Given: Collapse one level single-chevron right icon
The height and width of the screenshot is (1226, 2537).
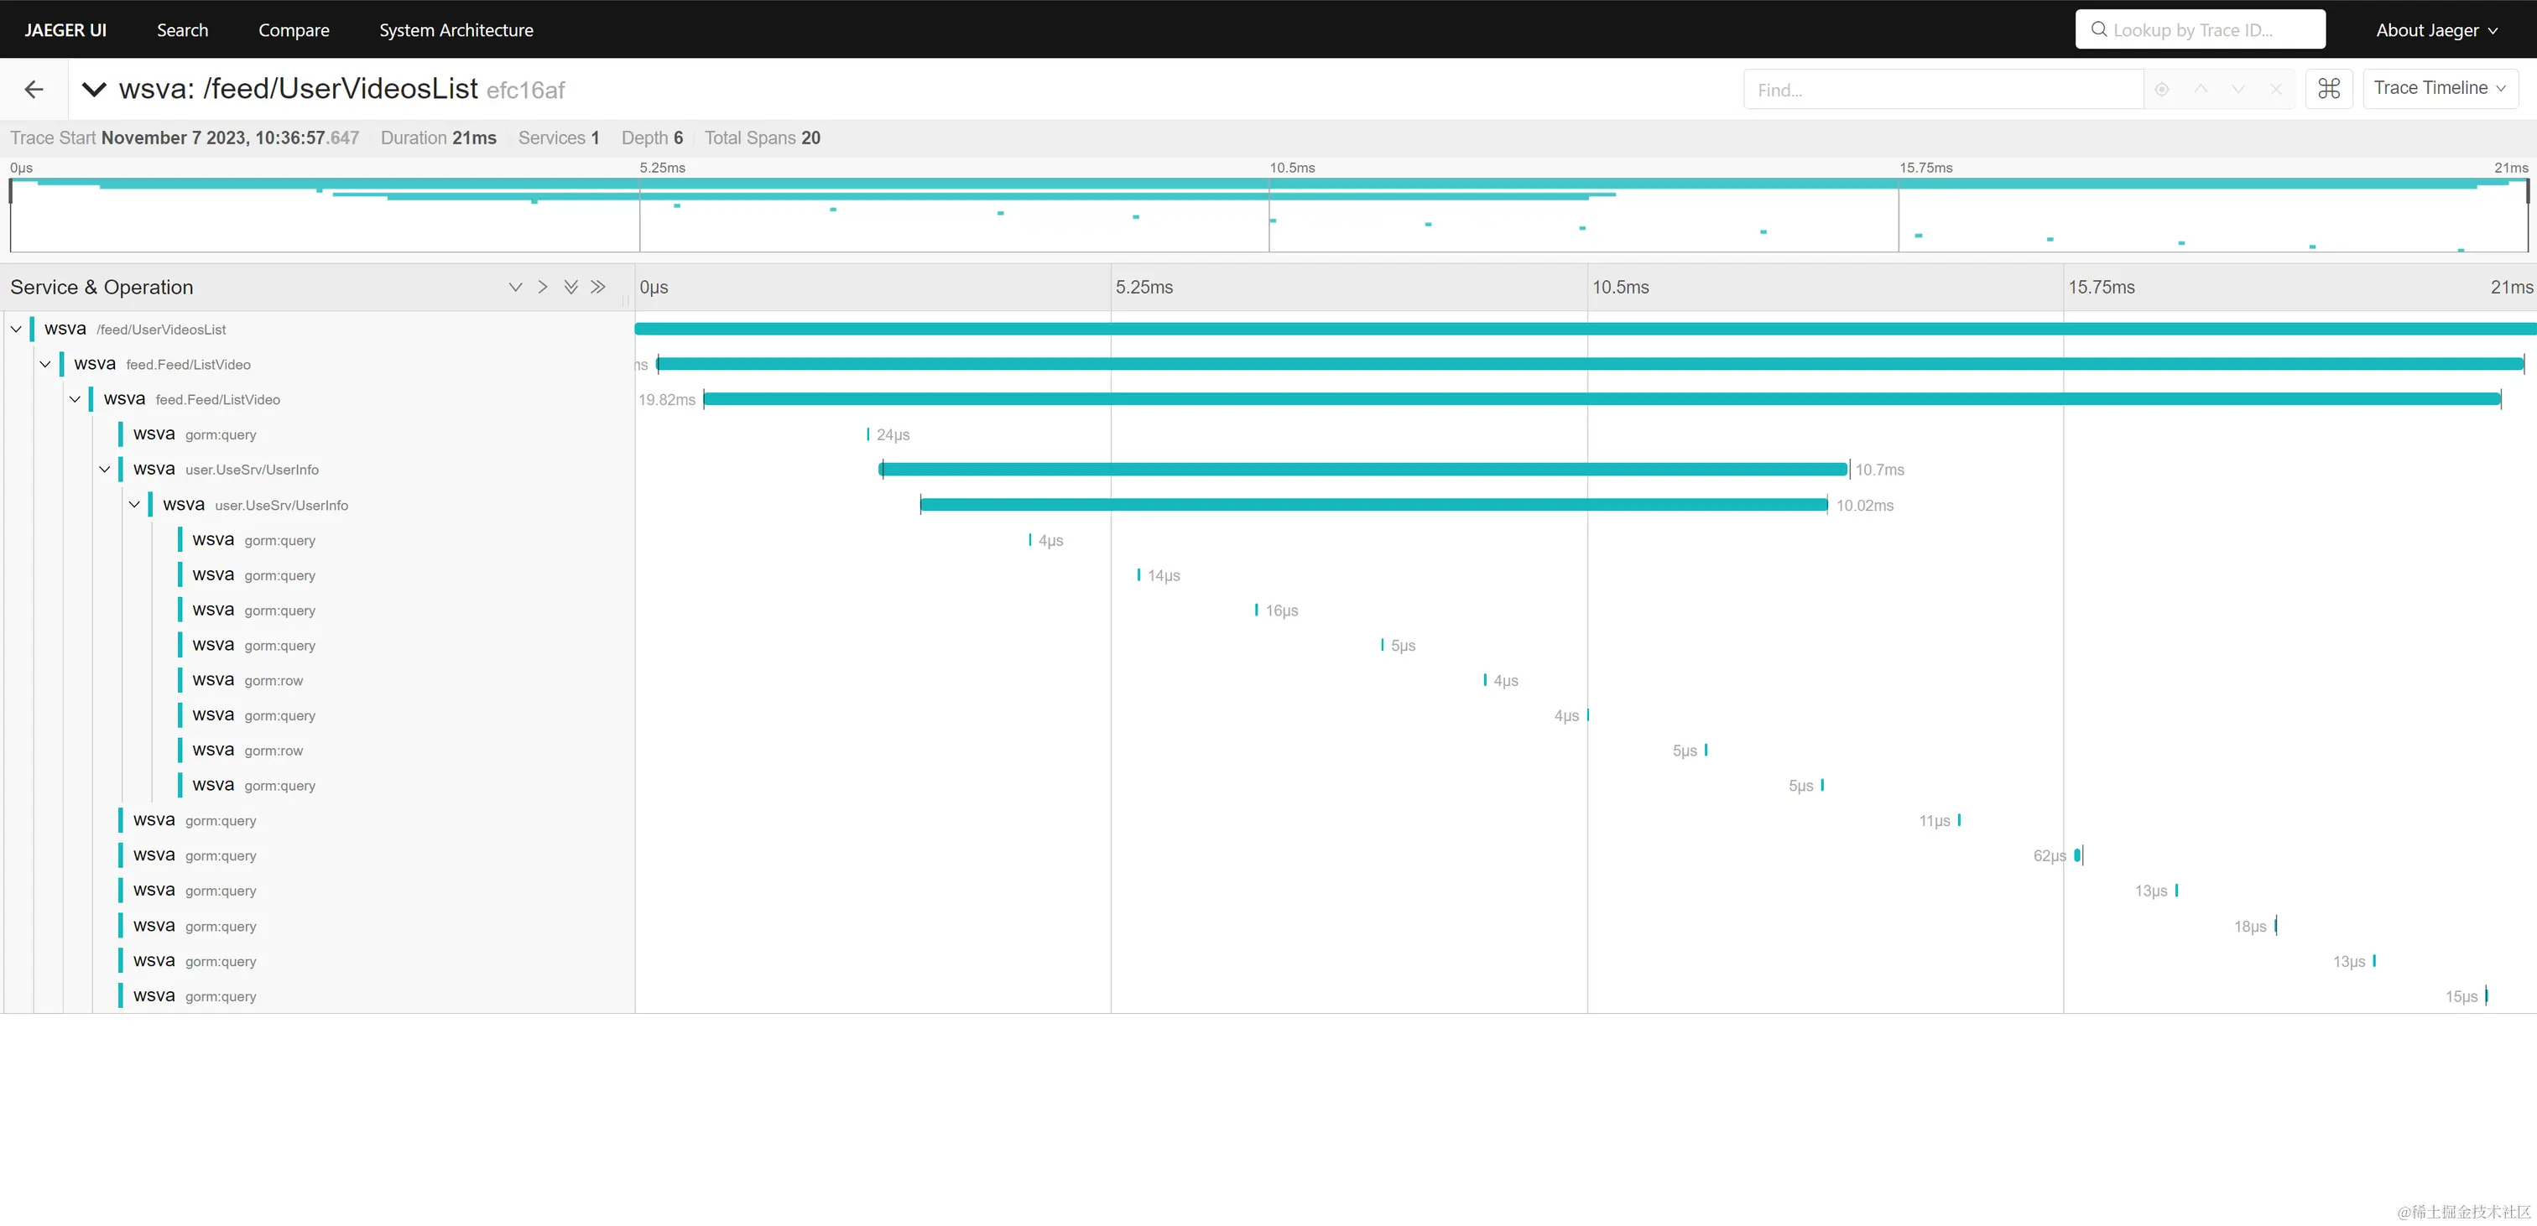Looking at the screenshot, I should 543,287.
